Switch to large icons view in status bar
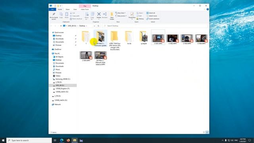This screenshot has height=143, width=254. [207, 132]
